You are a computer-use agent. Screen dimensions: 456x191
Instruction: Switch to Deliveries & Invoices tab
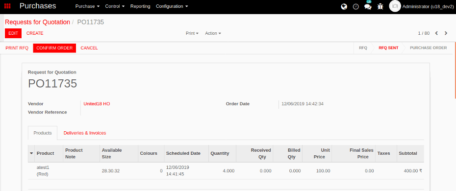pyautogui.click(x=85, y=133)
